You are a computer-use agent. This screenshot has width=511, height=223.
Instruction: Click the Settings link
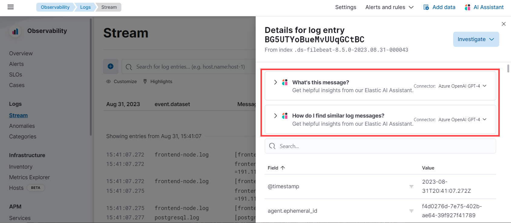coord(346,7)
